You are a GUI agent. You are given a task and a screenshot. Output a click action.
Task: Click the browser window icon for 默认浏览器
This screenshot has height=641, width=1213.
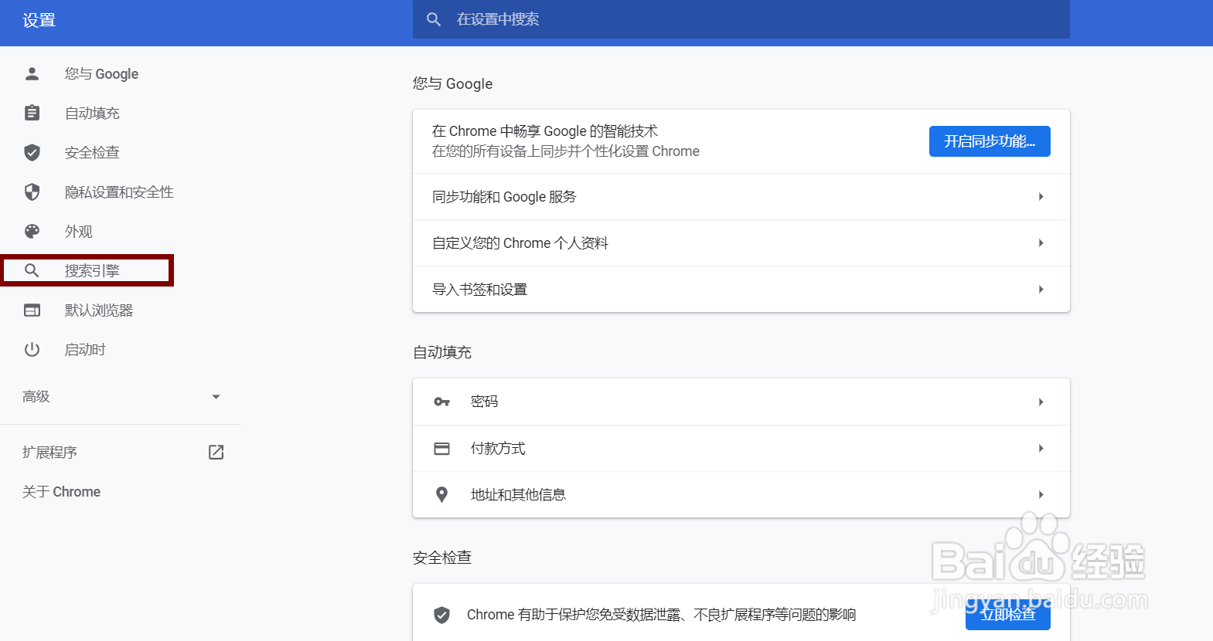(32, 310)
